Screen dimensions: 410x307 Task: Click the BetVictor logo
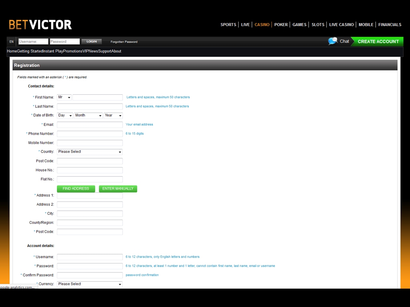[40, 25]
